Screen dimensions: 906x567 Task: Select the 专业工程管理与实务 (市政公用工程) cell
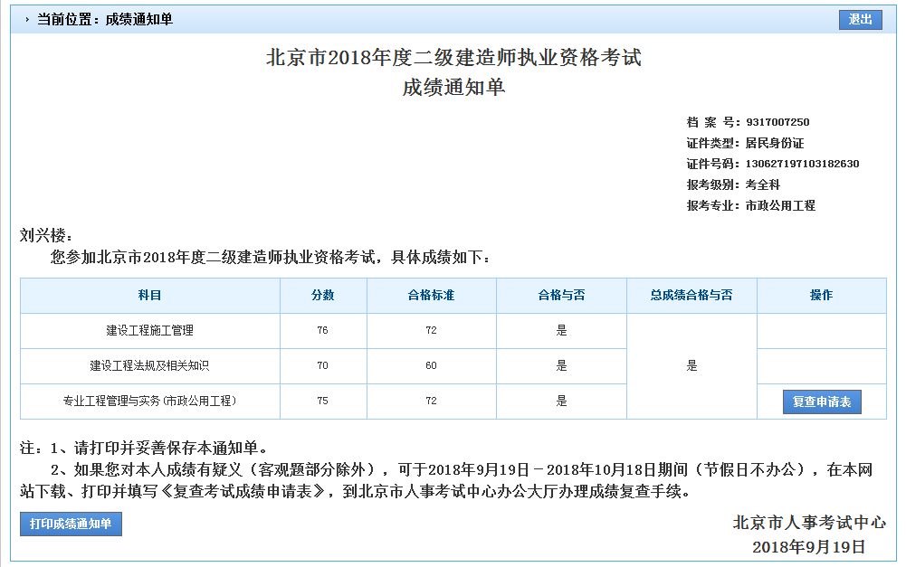[149, 402]
